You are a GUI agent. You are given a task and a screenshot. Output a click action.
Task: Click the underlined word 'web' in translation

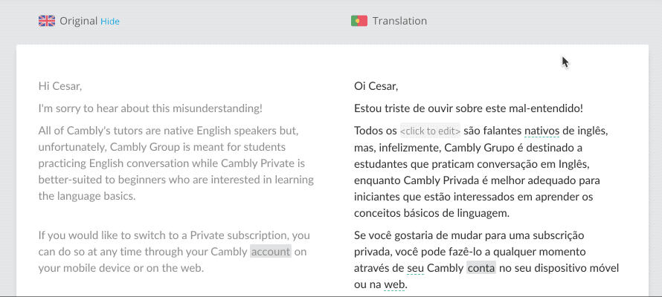(395, 285)
